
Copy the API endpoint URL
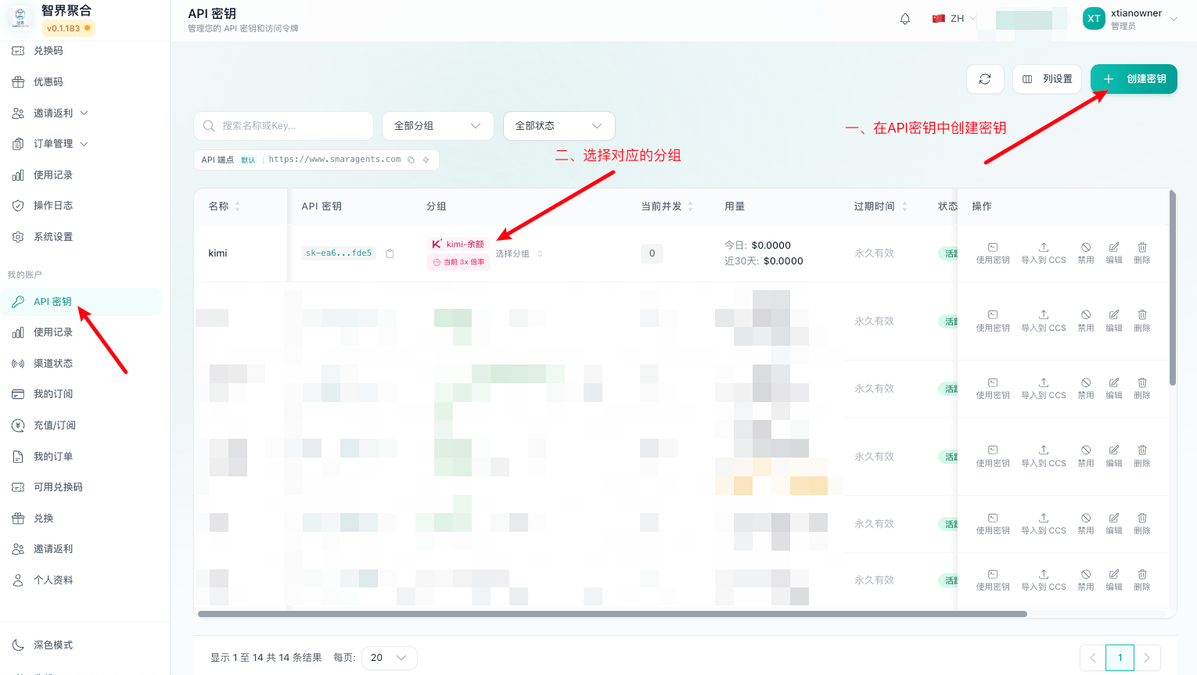click(411, 160)
